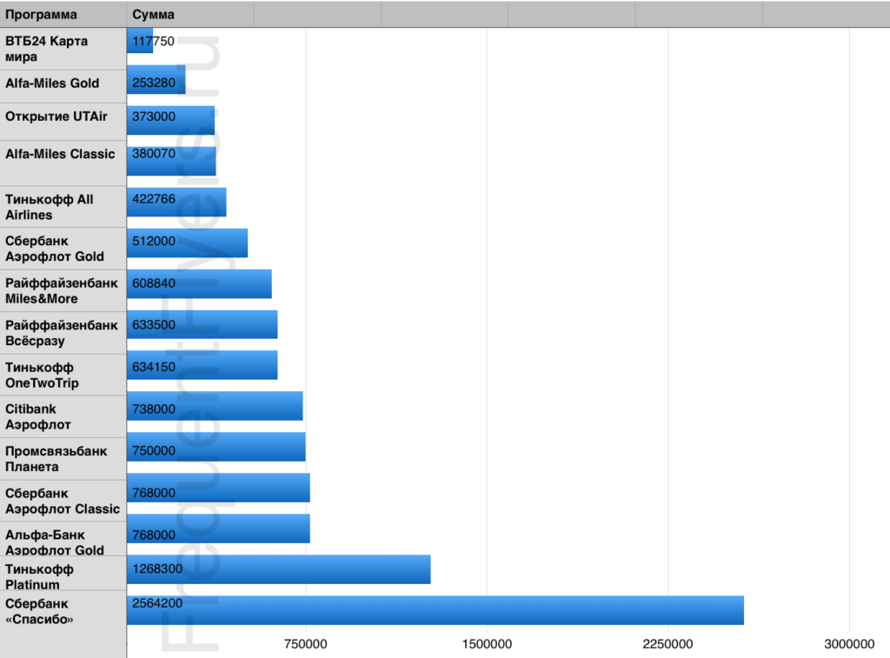Select the "Альфа-Банк Аэрофлот Gold" row label
This screenshot has height=658, width=890.
(x=55, y=542)
